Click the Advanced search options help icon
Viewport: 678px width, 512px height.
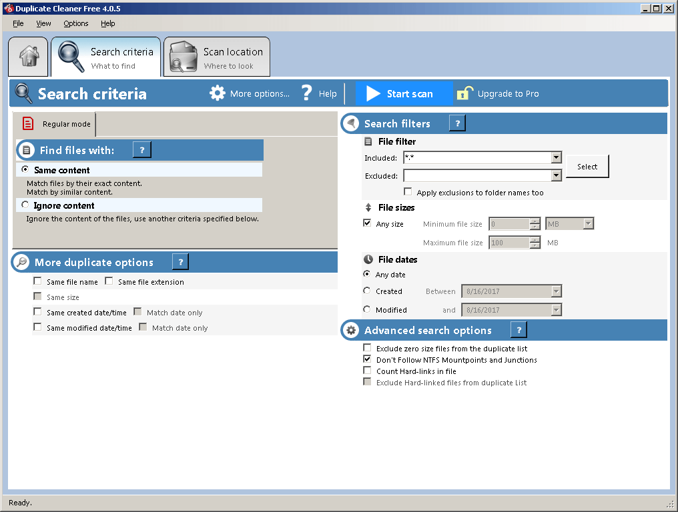tap(519, 329)
